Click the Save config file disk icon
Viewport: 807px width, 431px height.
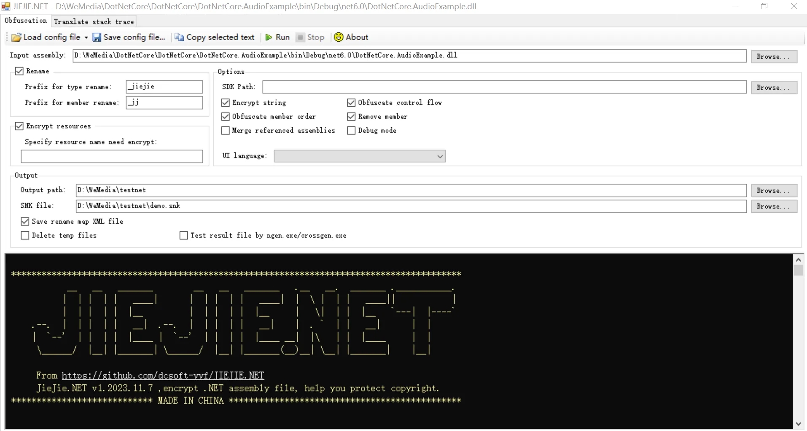tap(97, 37)
